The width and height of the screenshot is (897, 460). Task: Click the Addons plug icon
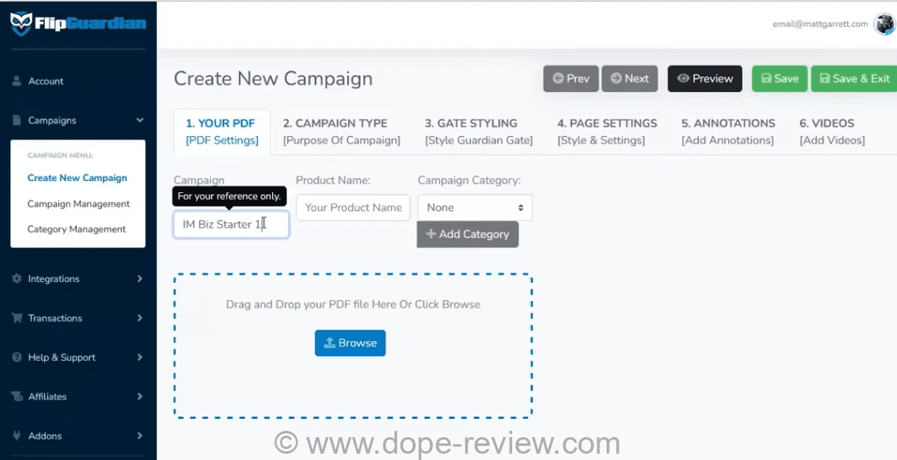tap(17, 436)
